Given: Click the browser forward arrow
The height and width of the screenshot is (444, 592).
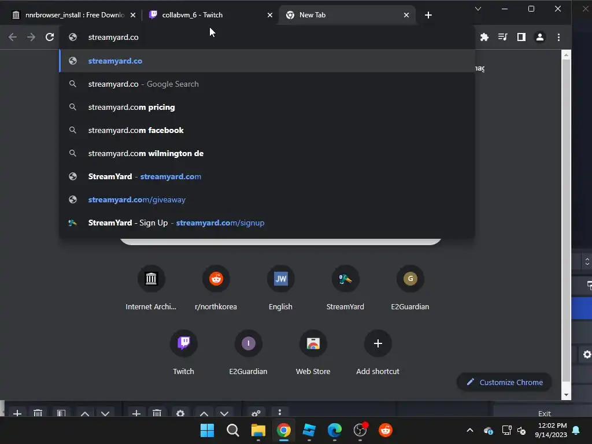Looking at the screenshot, I should click(x=31, y=37).
